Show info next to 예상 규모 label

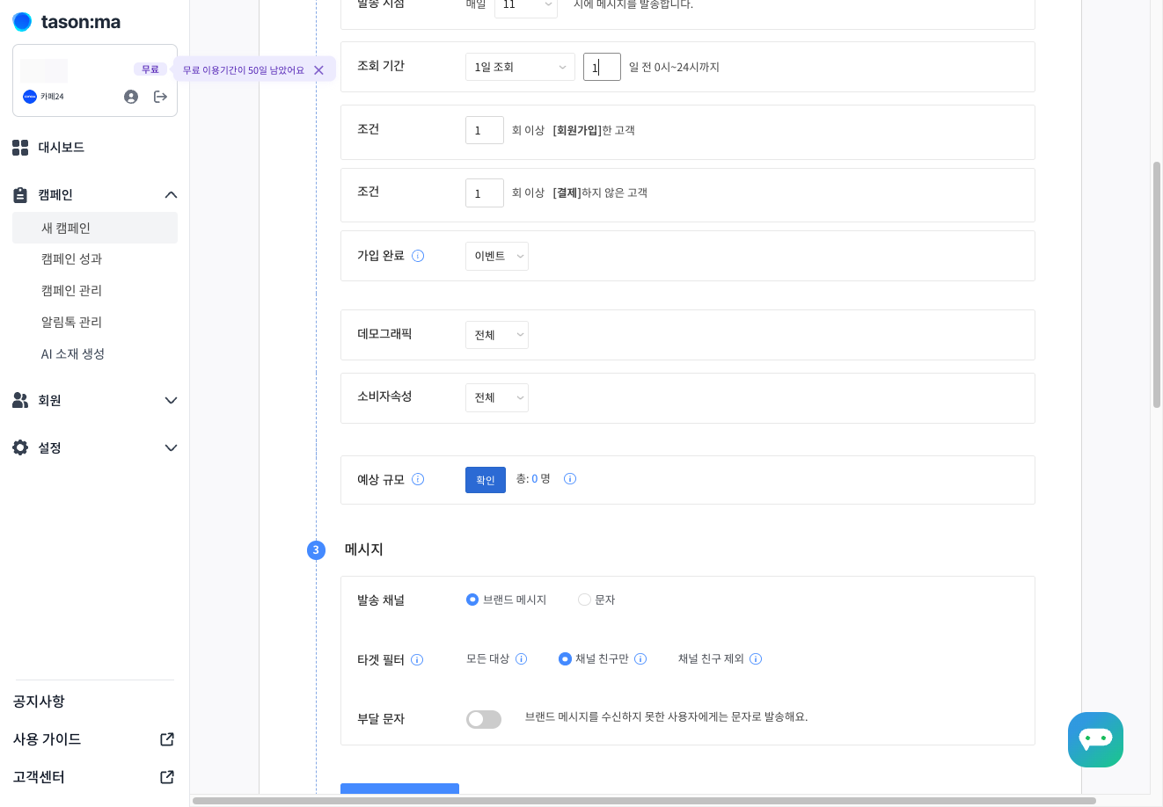tap(418, 479)
